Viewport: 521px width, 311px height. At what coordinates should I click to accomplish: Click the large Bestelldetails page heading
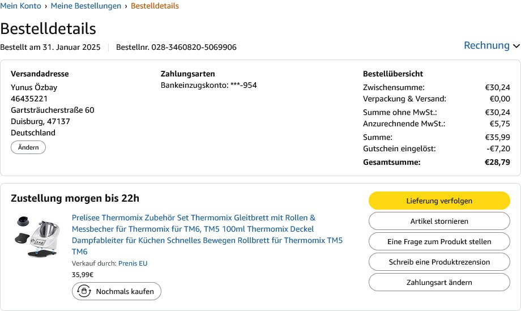48,28
